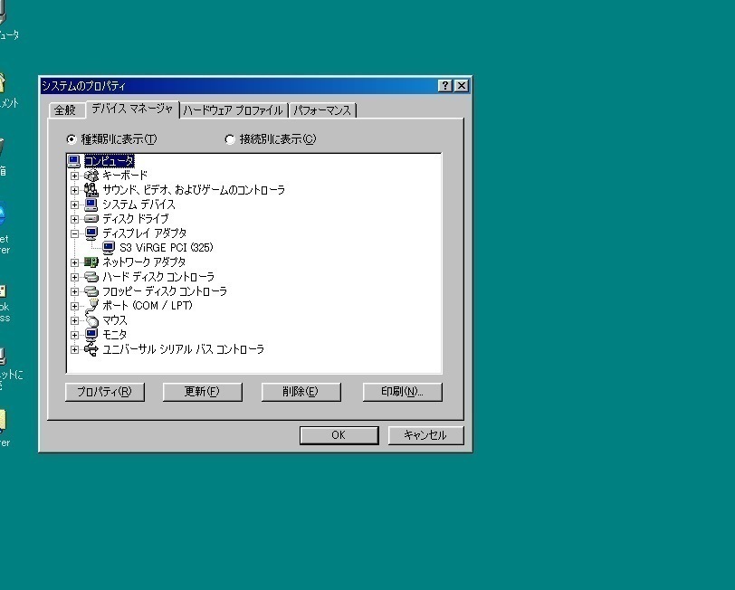Select the デバイス マネージャ tab
The image size is (735, 590).
coord(132,109)
